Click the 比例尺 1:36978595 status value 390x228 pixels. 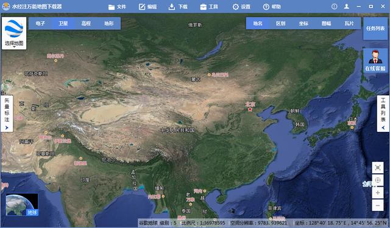203,223
